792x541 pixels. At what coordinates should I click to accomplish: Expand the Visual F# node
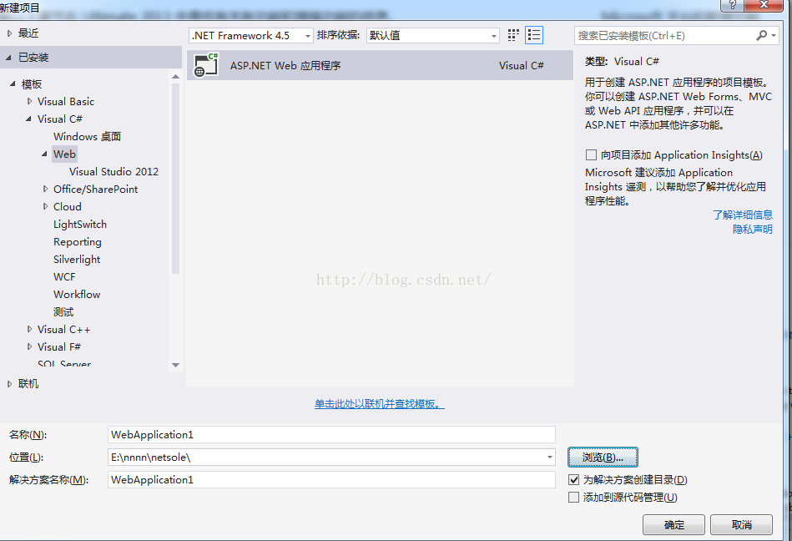click(29, 347)
